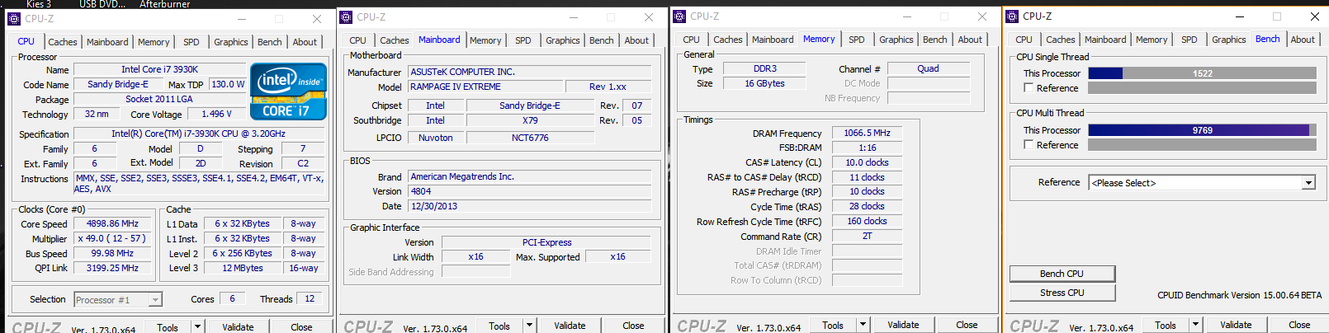Click the Intel Core i7 logo badge

288,91
